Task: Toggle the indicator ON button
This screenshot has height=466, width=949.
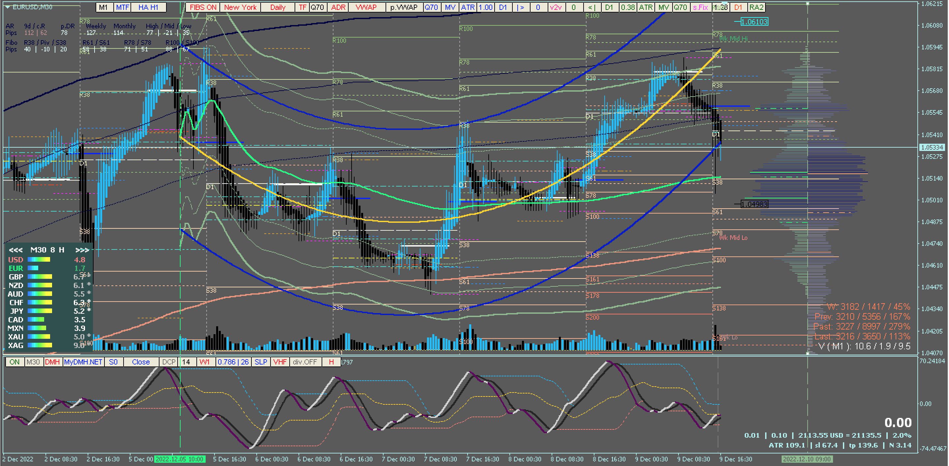Action: pos(14,362)
